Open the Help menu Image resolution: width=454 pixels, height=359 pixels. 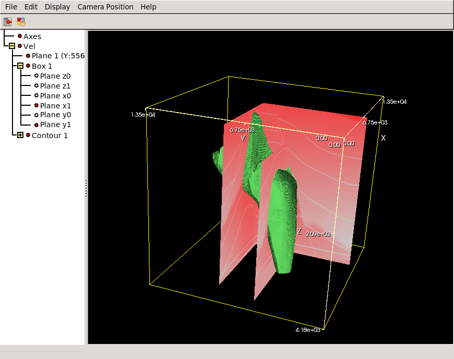[148, 7]
